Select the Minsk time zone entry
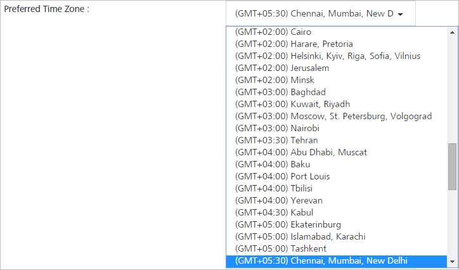Screen dimensions: 459x270 (x=337, y=80)
